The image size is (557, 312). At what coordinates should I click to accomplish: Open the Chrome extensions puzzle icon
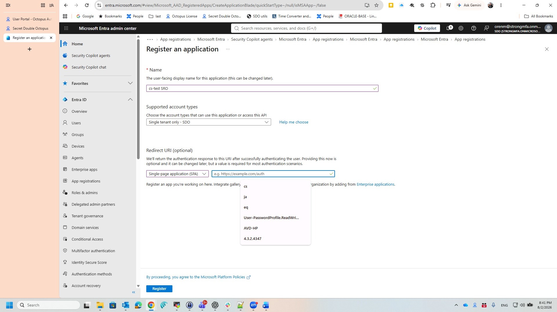433,5
